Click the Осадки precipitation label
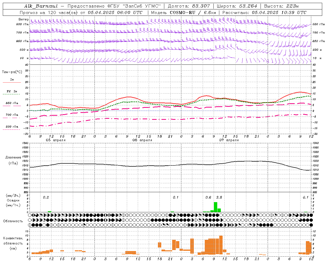The image size is (326, 261). point(13,200)
